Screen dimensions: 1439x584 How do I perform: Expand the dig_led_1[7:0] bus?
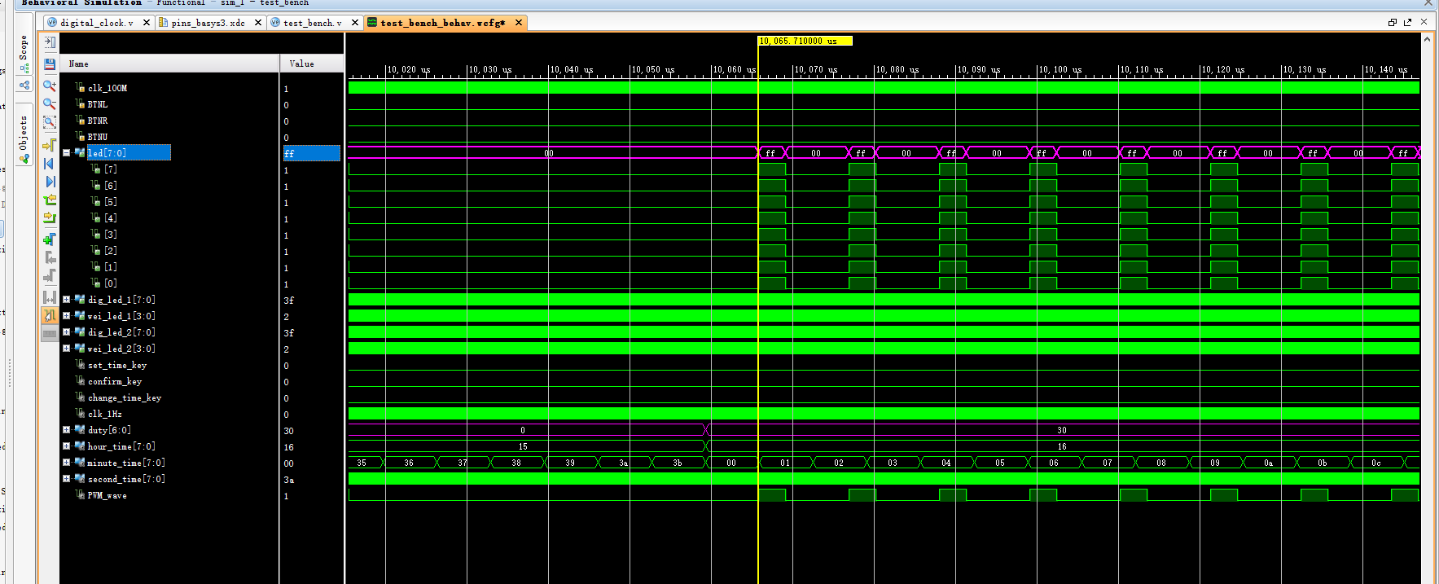coord(67,300)
